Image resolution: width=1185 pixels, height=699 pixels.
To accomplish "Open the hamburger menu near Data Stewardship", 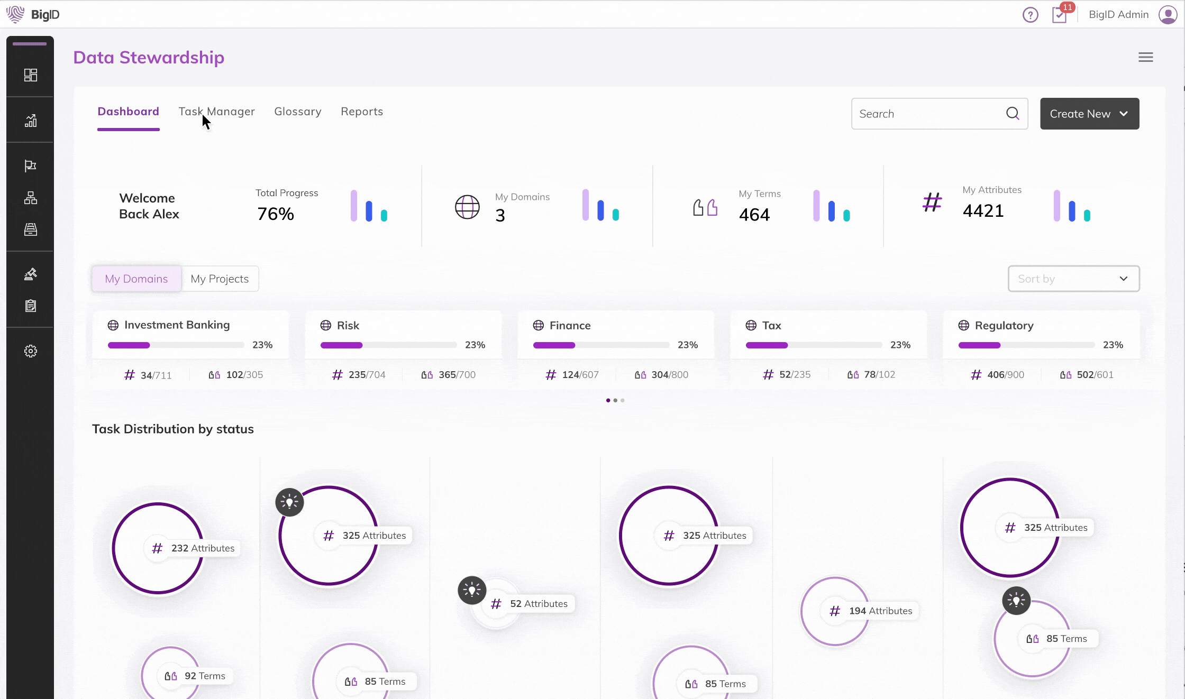I will tap(1145, 57).
